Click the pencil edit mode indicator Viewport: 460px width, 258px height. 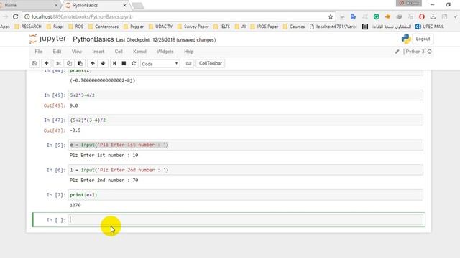click(x=397, y=52)
